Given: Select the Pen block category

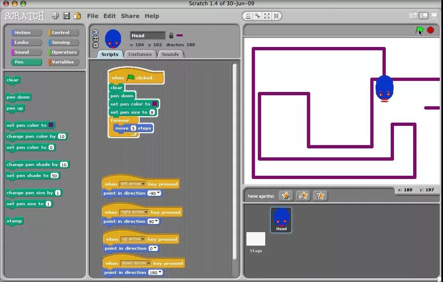Looking at the screenshot, I should click(26, 62).
